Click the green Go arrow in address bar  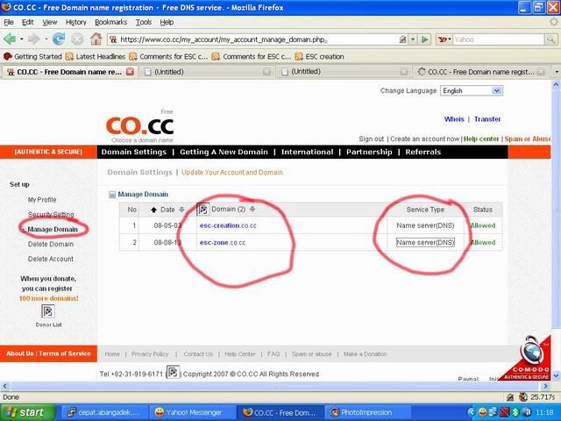(x=424, y=39)
